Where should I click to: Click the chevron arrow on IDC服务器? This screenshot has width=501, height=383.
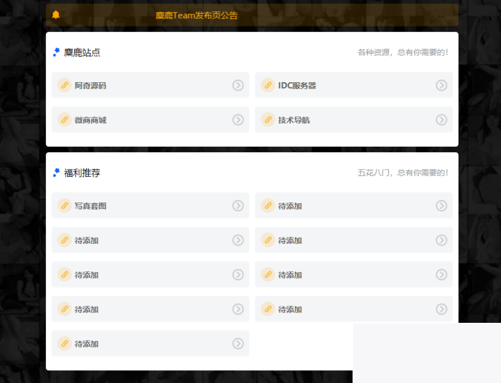(x=441, y=86)
